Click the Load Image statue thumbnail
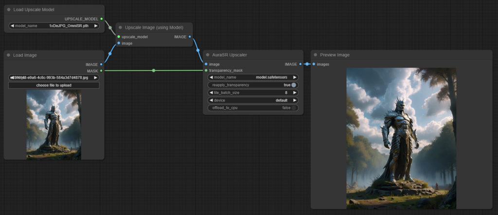 coord(53,125)
